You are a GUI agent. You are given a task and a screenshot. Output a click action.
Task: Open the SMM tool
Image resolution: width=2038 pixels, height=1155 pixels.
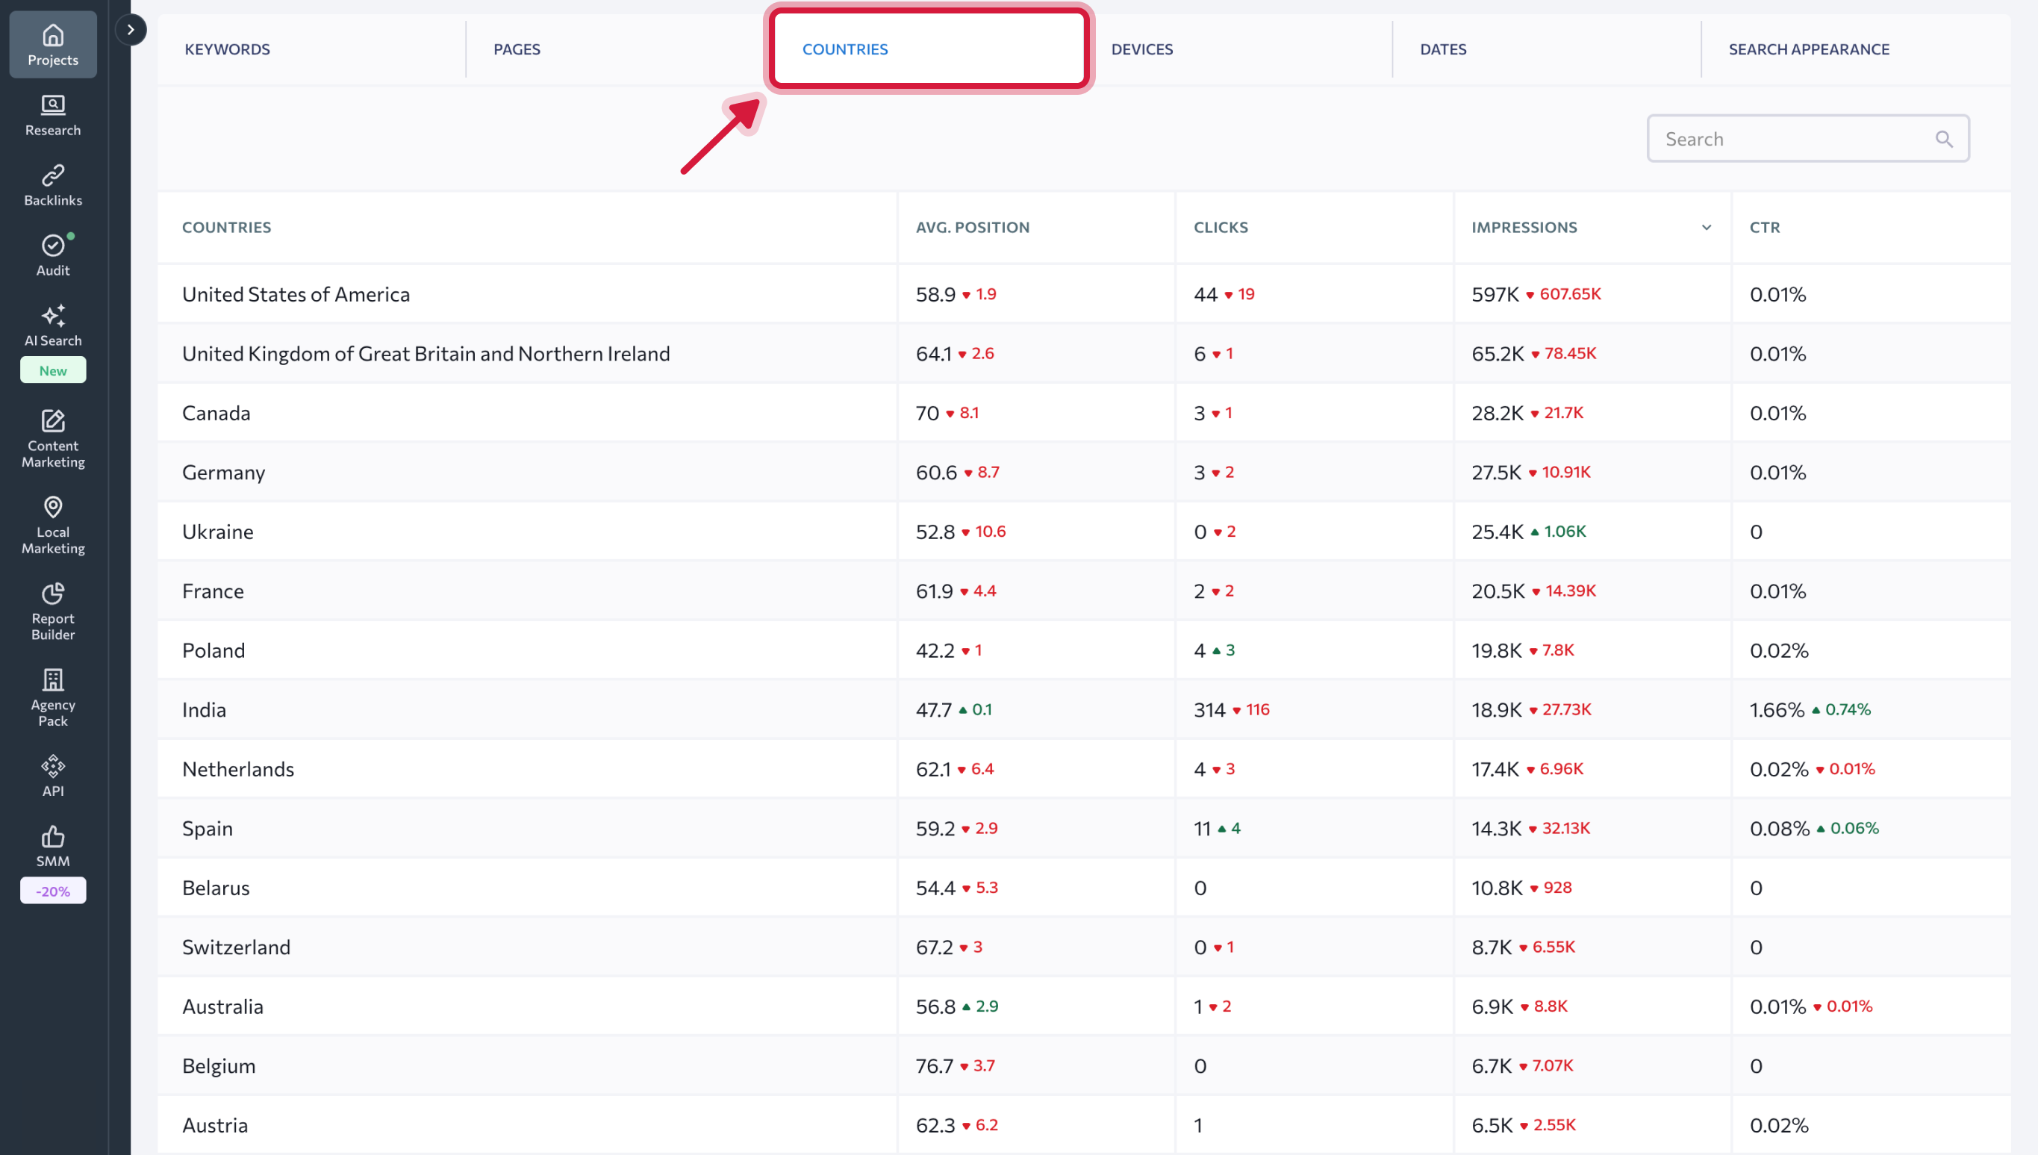(x=52, y=846)
